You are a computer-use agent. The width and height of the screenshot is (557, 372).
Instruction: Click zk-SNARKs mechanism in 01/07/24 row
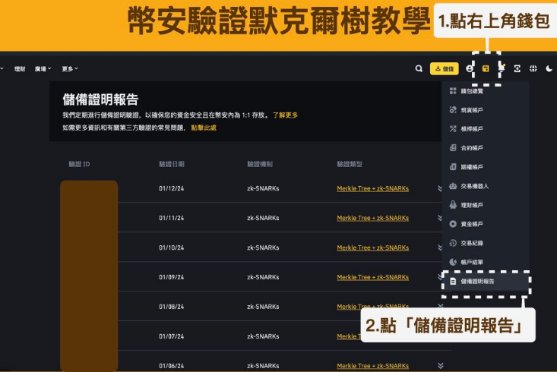[x=263, y=336]
